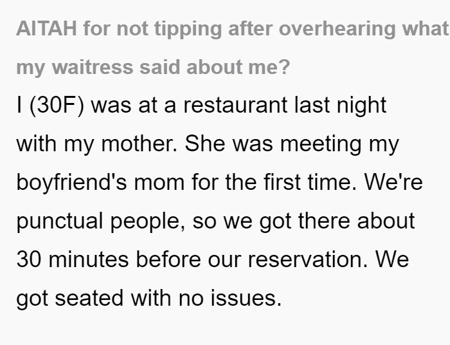Open the AITAH post title link
The image size is (450, 345).
click(x=233, y=48)
